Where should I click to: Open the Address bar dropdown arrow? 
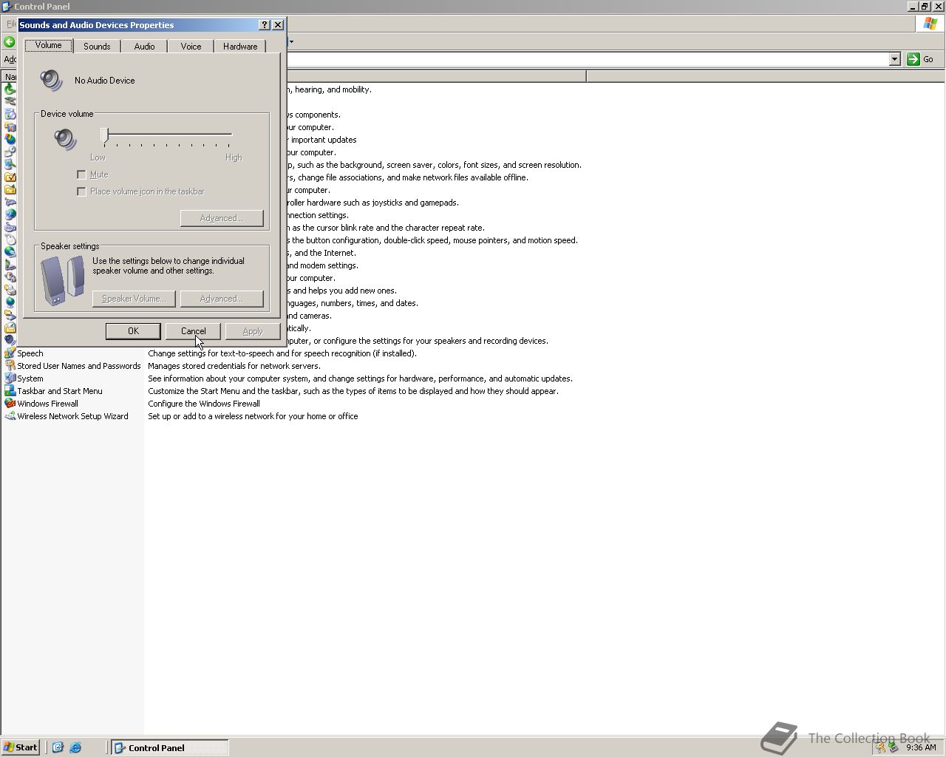pos(894,59)
